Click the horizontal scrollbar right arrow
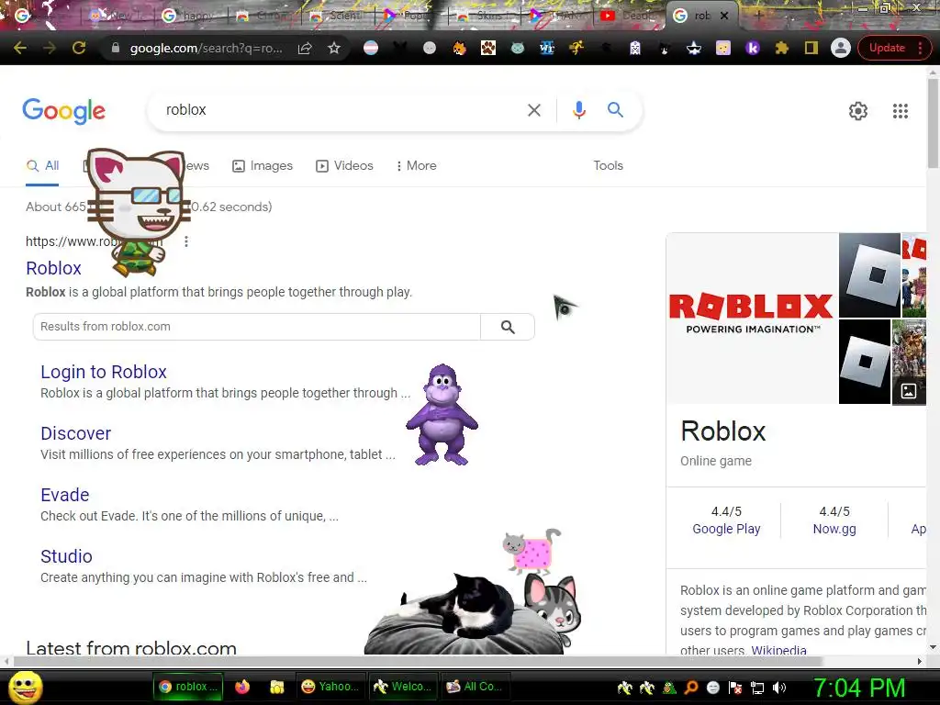Screen dimensions: 940x705 click(920, 661)
